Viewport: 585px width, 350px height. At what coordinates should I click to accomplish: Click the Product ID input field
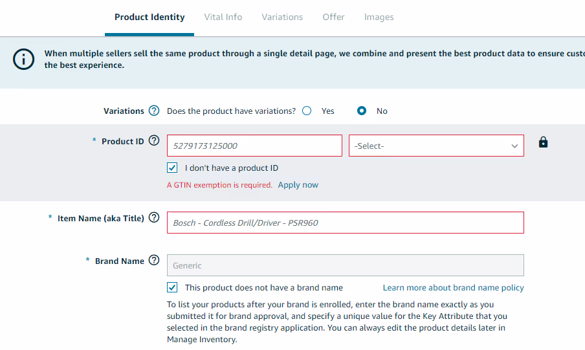click(254, 146)
